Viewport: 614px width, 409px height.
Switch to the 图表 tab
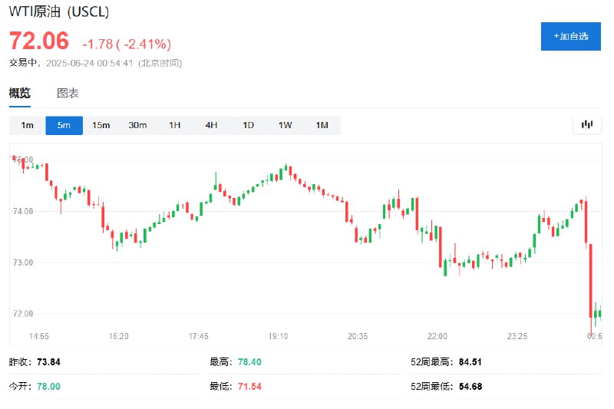pos(68,93)
